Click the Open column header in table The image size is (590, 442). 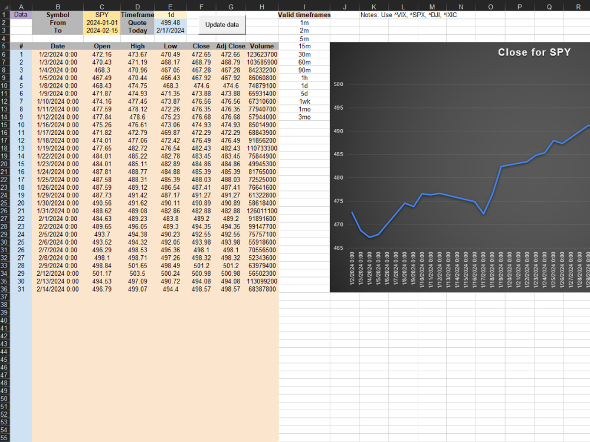pyautogui.click(x=102, y=46)
